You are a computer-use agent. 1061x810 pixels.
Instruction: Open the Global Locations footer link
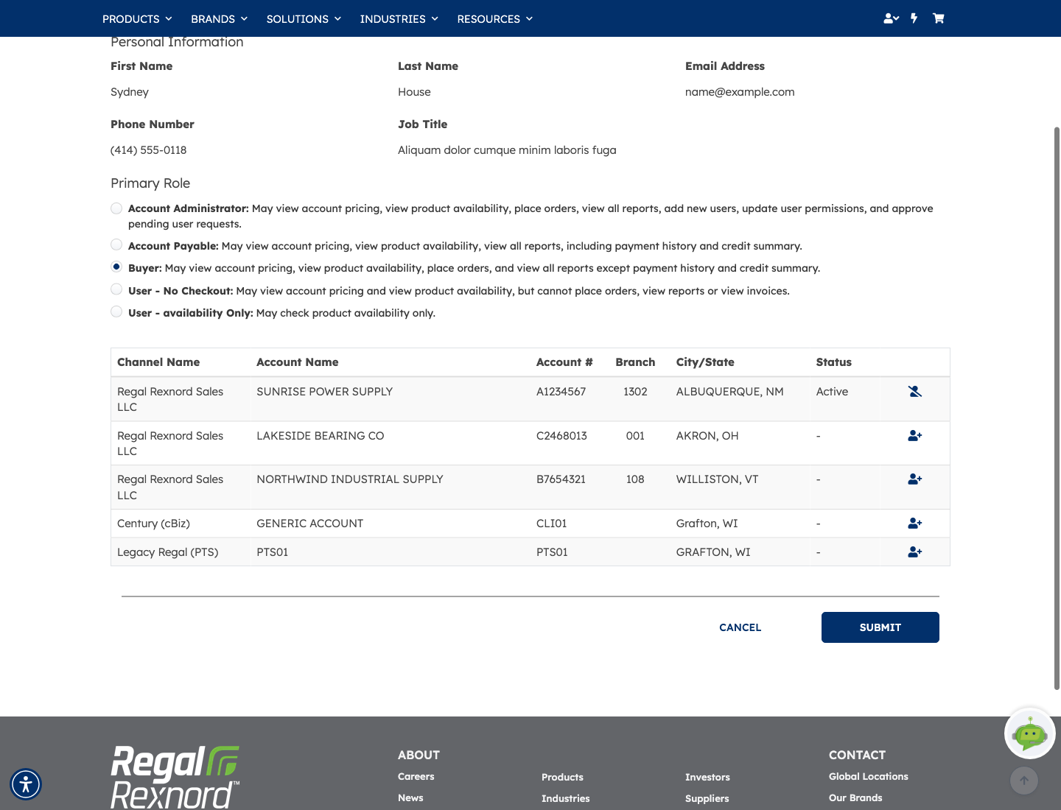(869, 777)
